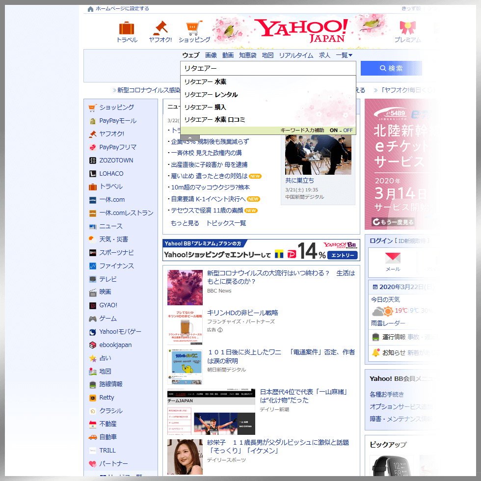Open 路線情報 in the sidebar
This screenshot has height=481, width=481.
coord(111,384)
